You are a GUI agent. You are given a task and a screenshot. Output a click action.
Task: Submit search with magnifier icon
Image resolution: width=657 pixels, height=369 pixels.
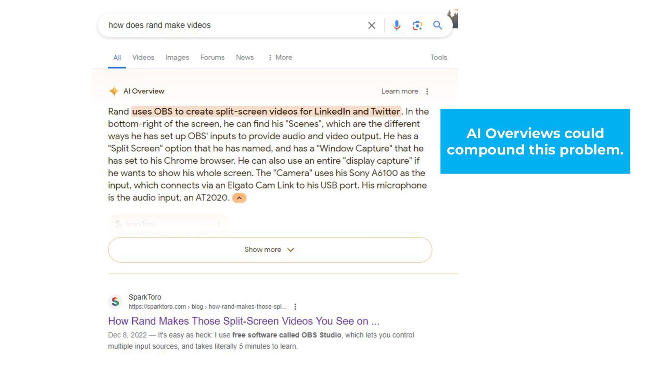[437, 25]
